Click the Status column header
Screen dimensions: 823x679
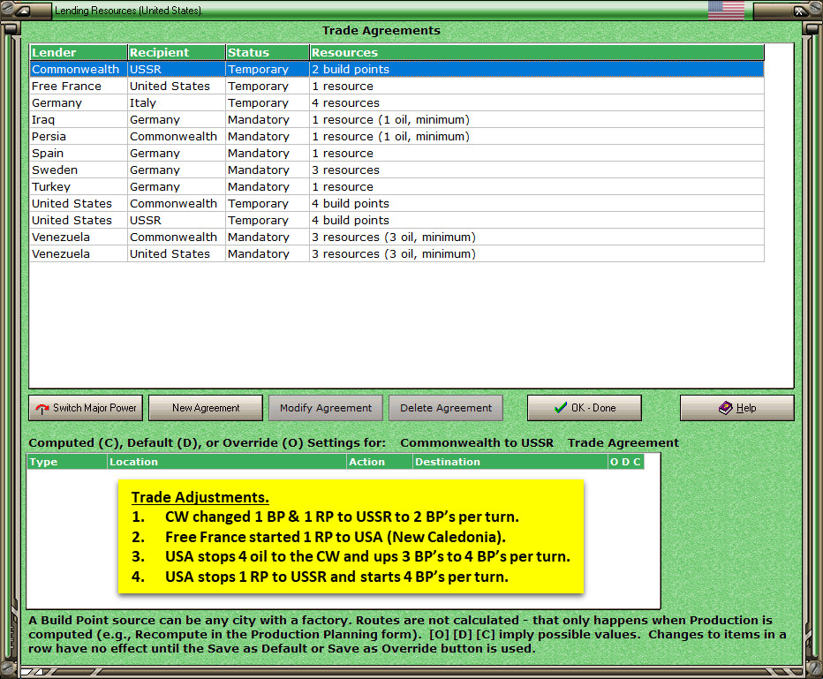point(268,52)
